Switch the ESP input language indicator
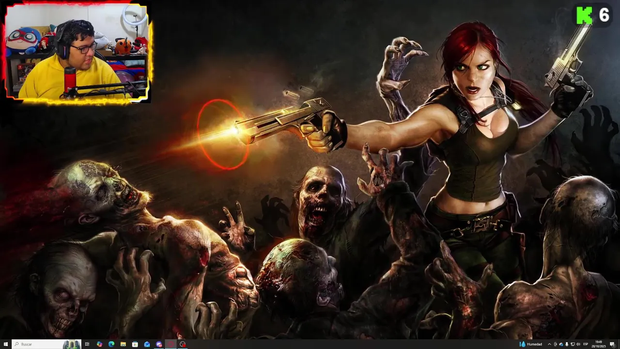 pos(586,344)
